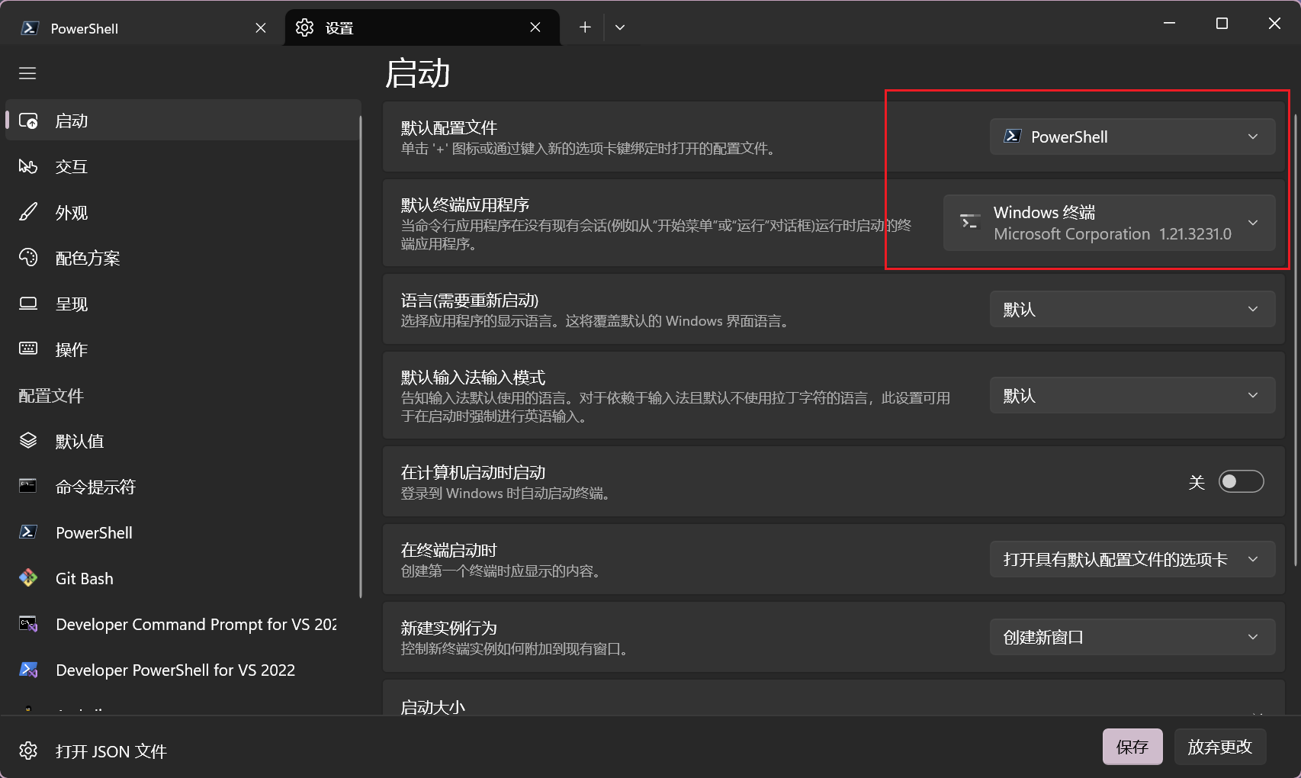This screenshot has width=1301, height=778.
Task: Click the 配色方案 palette icon
Action: (28, 258)
